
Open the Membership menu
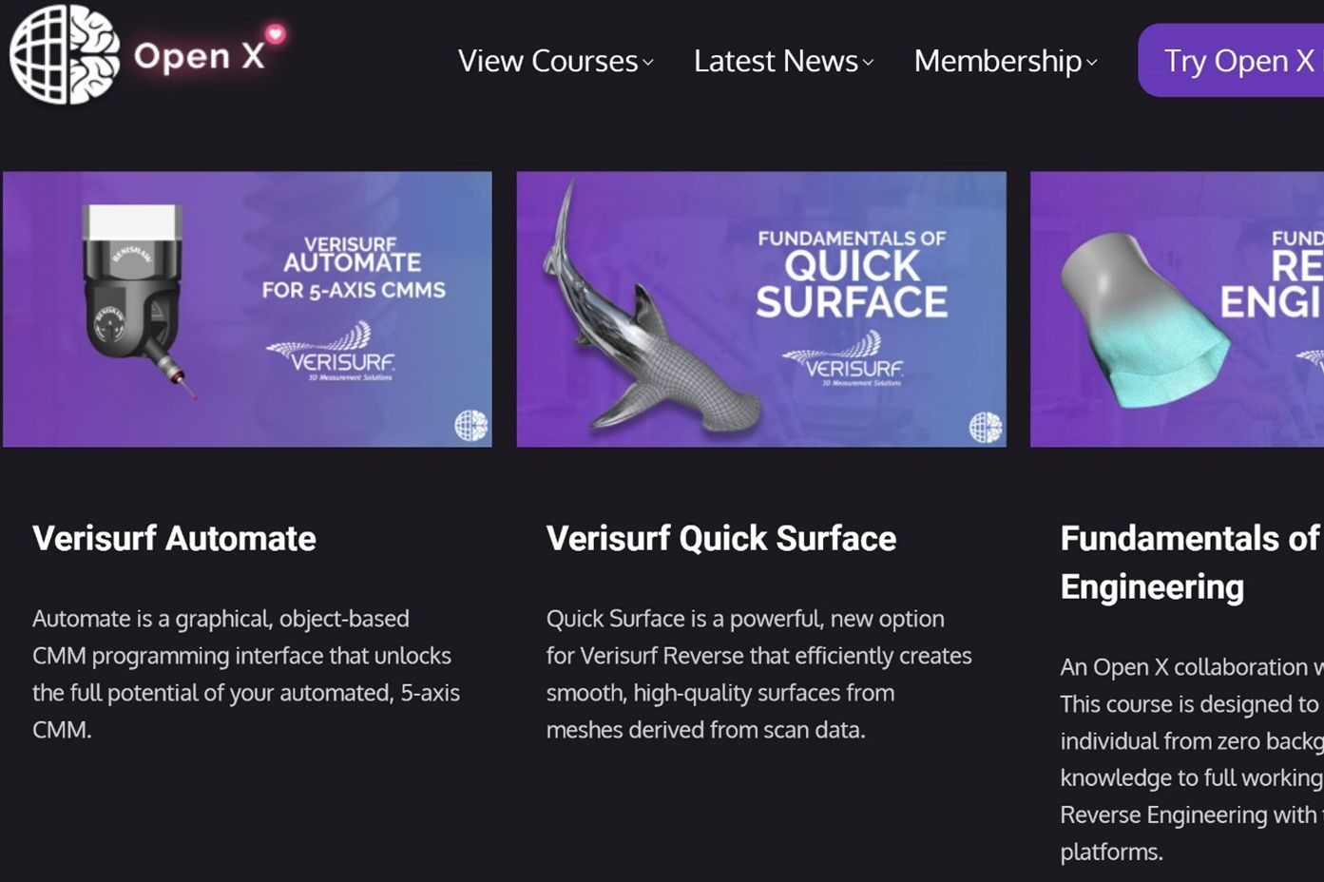(997, 61)
